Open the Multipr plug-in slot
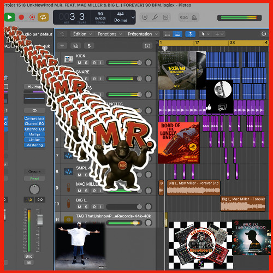 (34, 134)
